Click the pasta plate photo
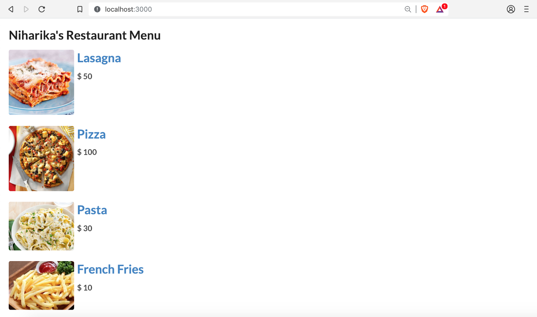Screen dimensions: 537x317 pos(41,226)
